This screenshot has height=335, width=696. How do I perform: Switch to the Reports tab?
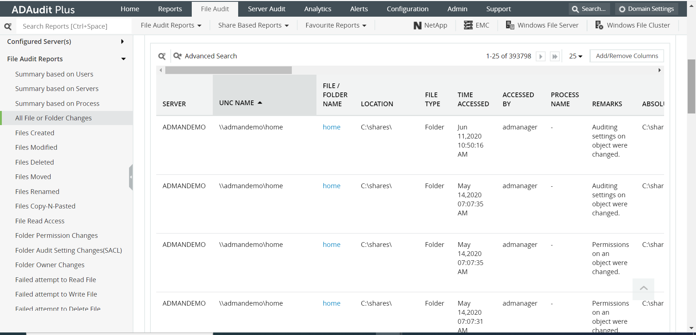pyautogui.click(x=170, y=9)
